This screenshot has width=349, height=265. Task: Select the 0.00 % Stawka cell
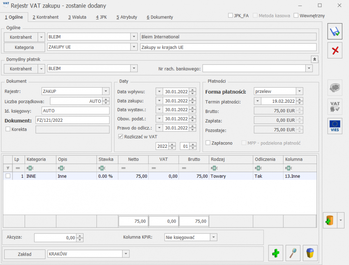tap(107, 176)
